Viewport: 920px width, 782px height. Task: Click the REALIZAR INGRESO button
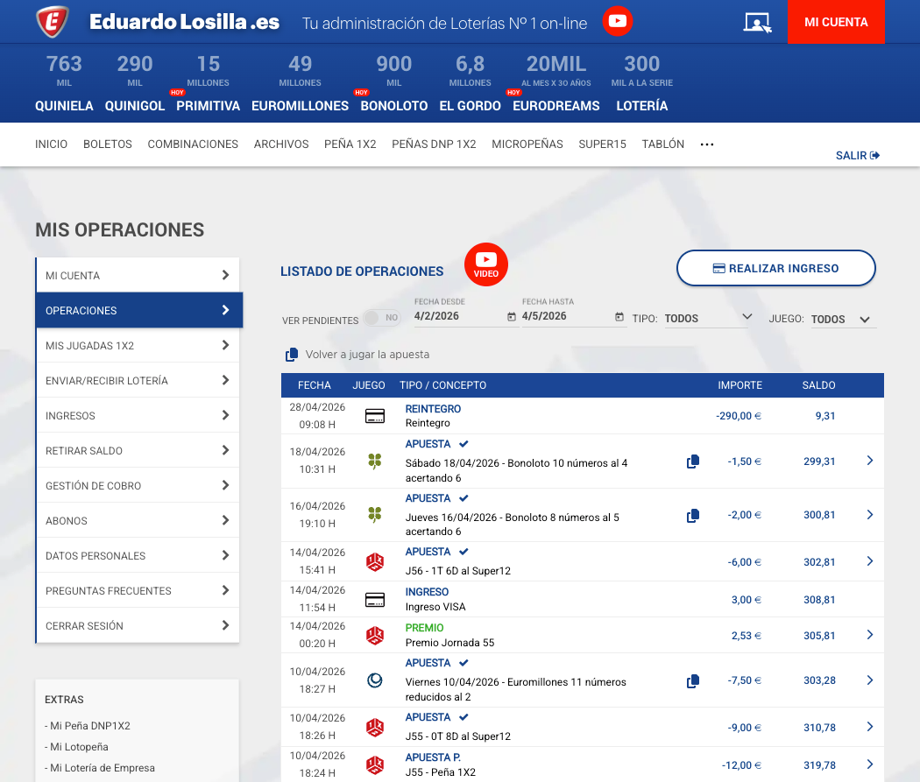776,269
